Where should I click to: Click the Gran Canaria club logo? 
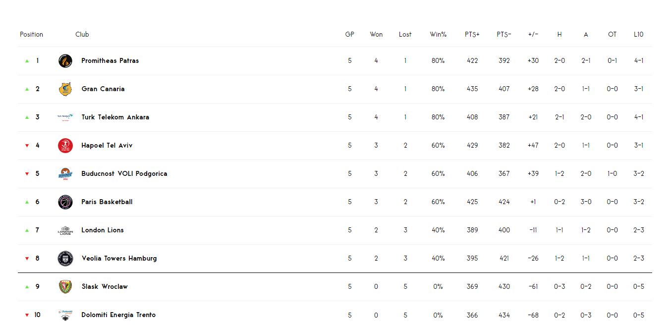click(x=65, y=89)
